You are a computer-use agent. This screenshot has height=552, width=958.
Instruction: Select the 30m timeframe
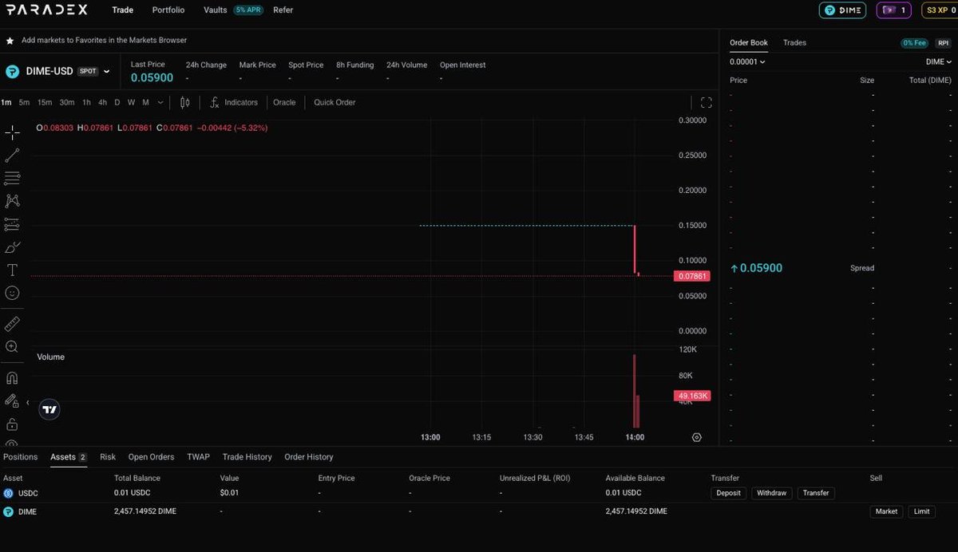(x=67, y=102)
